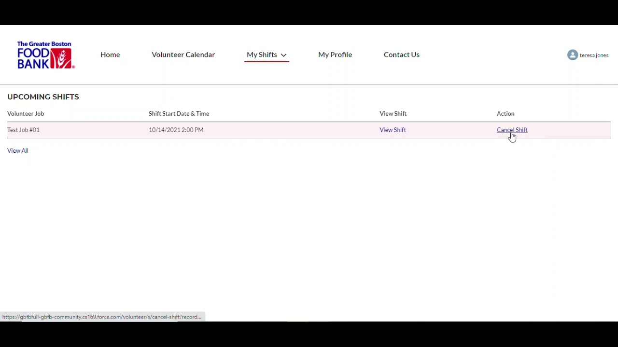Click the Test Job #01 cell
This screenshot has height=347, width=618.
click(x=24, y=130)
